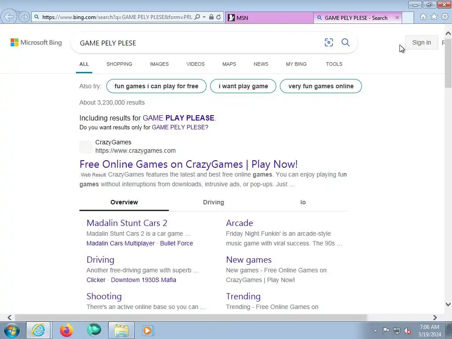Open the Favorites star icon
Image resolution: width=452 pixels, height=339 pixels.
434,17
